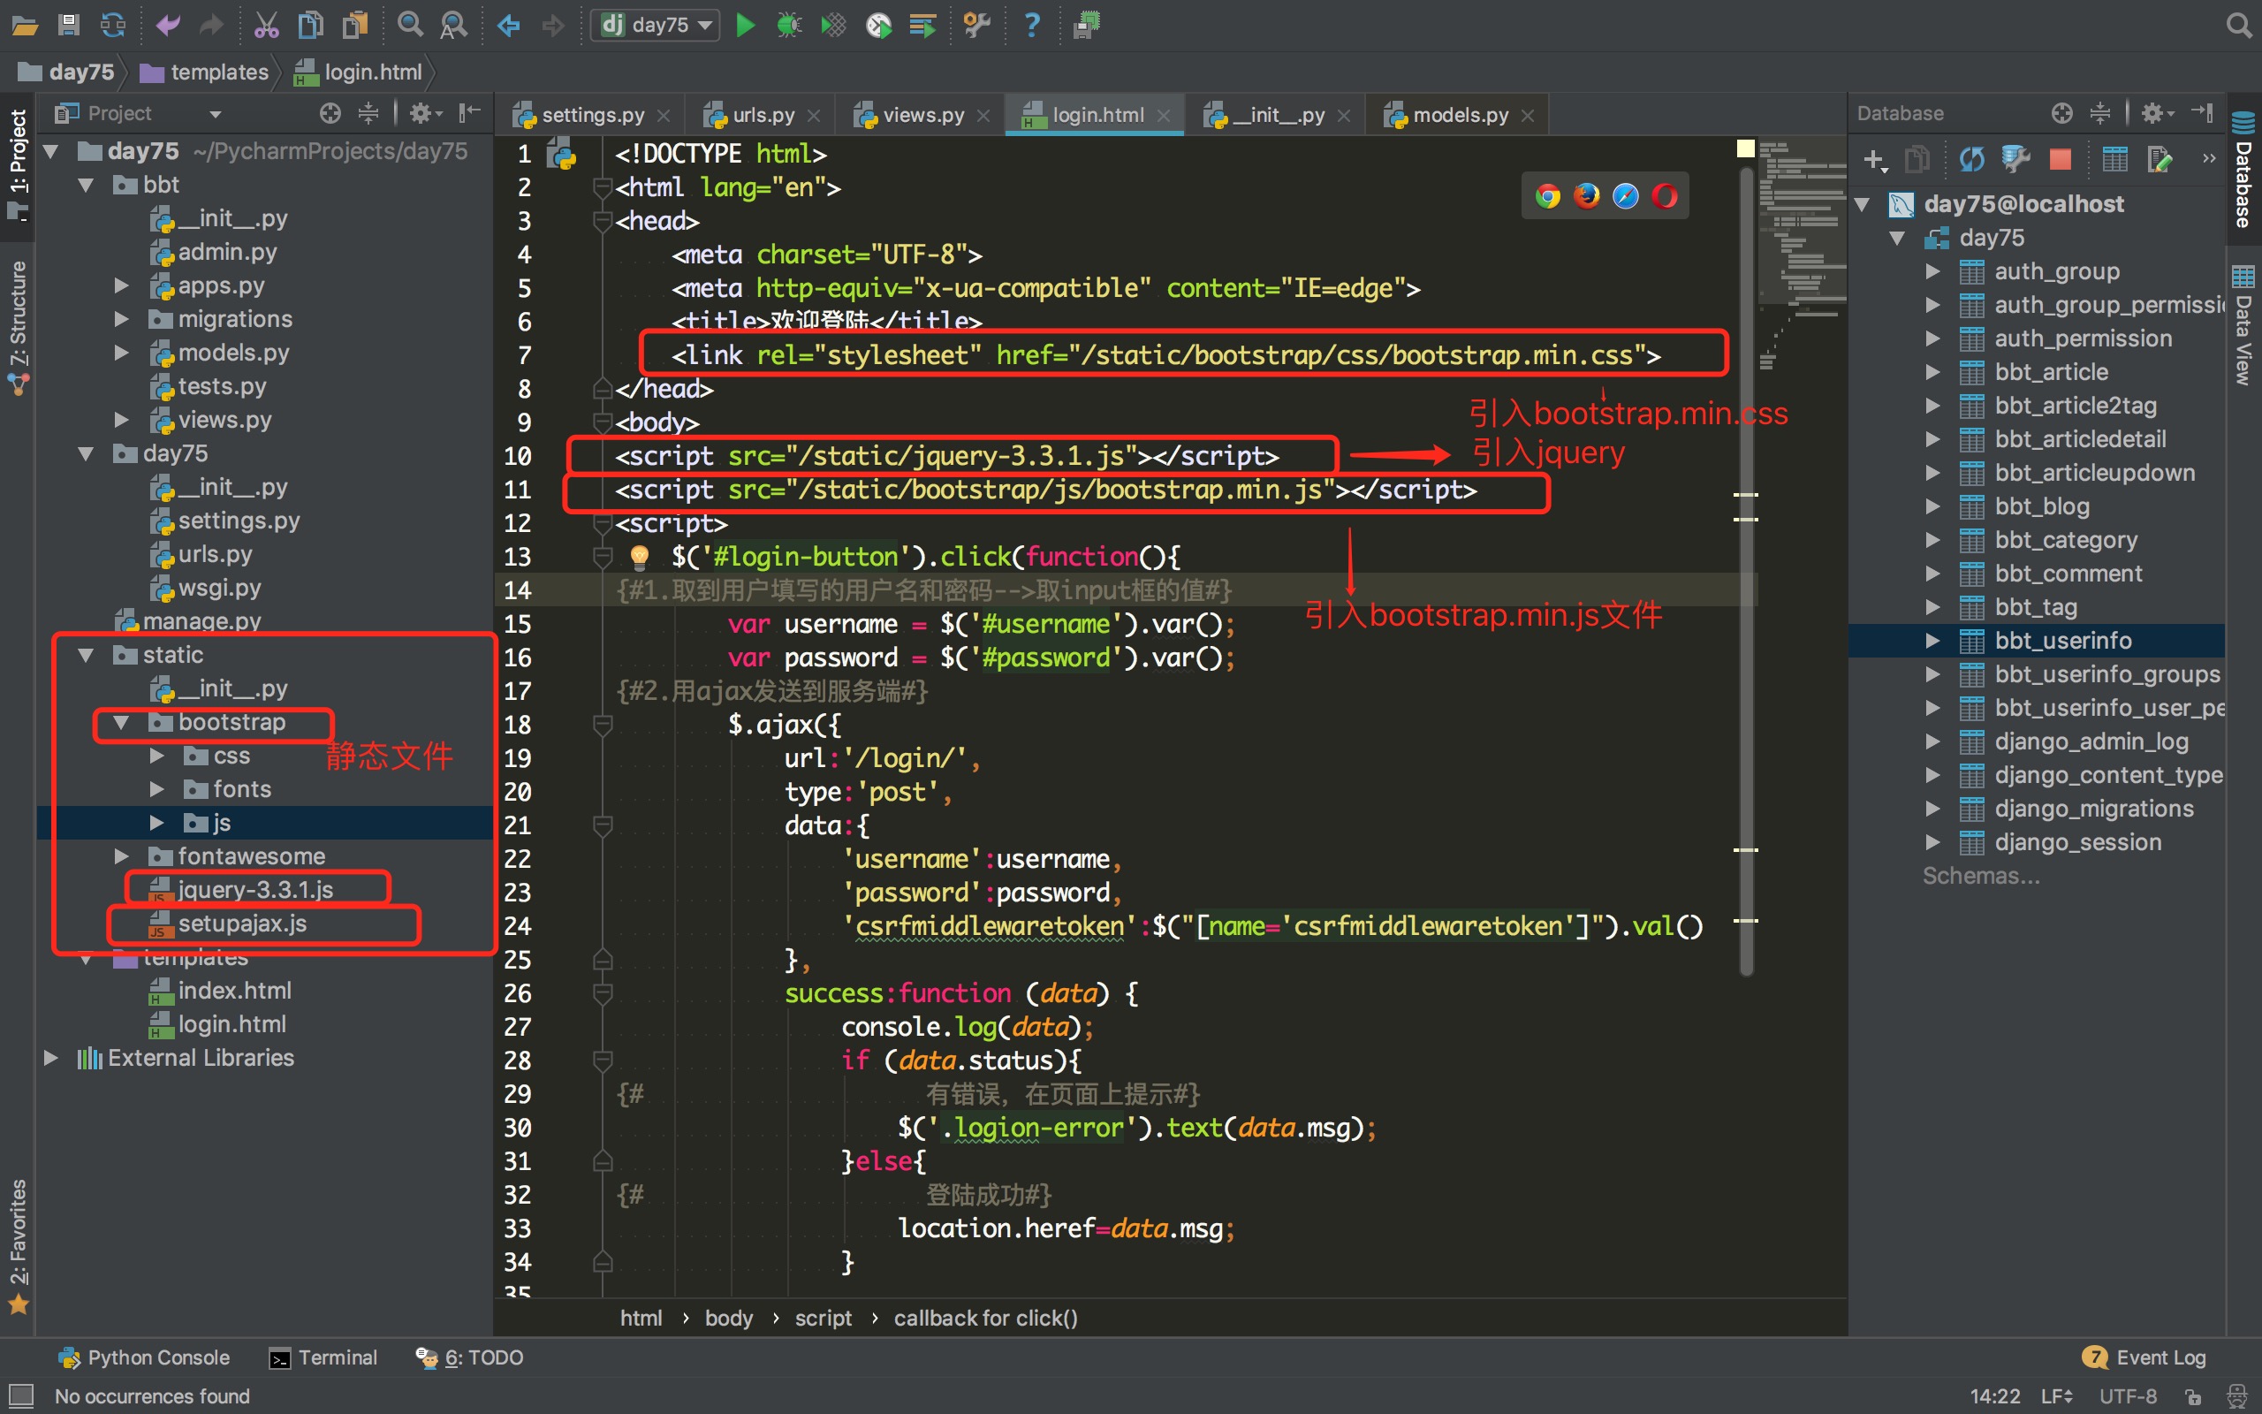Collapse the day75@localhost data source
This screenshot has width=2262, height=1414.
click(x=1863, y=204)
